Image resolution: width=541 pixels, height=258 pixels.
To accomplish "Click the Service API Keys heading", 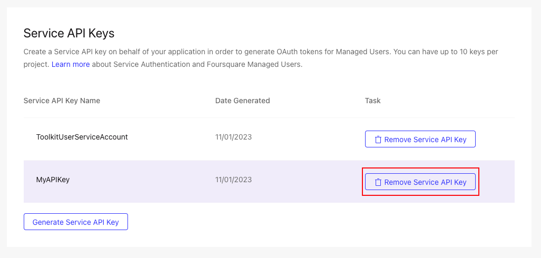I will [x=69, y=34].
